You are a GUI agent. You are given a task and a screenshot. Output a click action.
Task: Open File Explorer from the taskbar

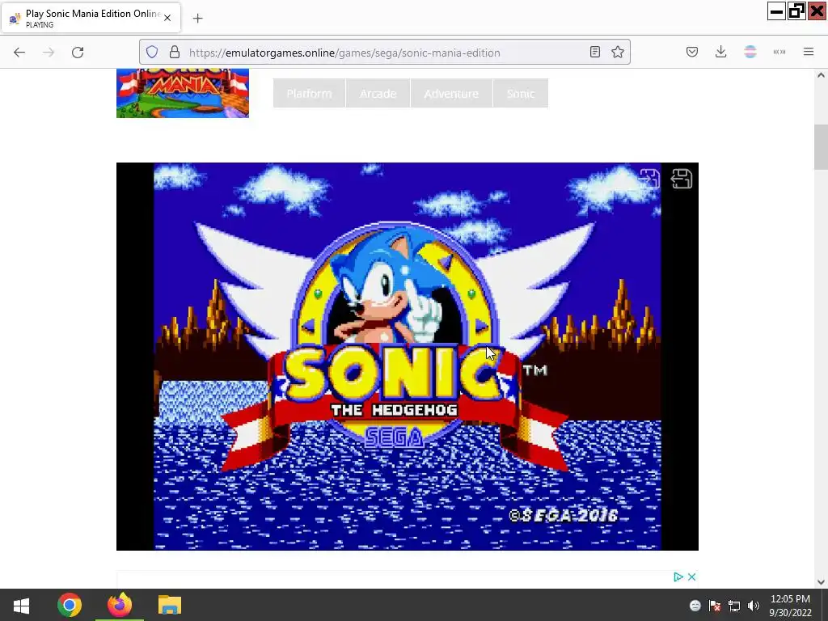coord(170,605)
